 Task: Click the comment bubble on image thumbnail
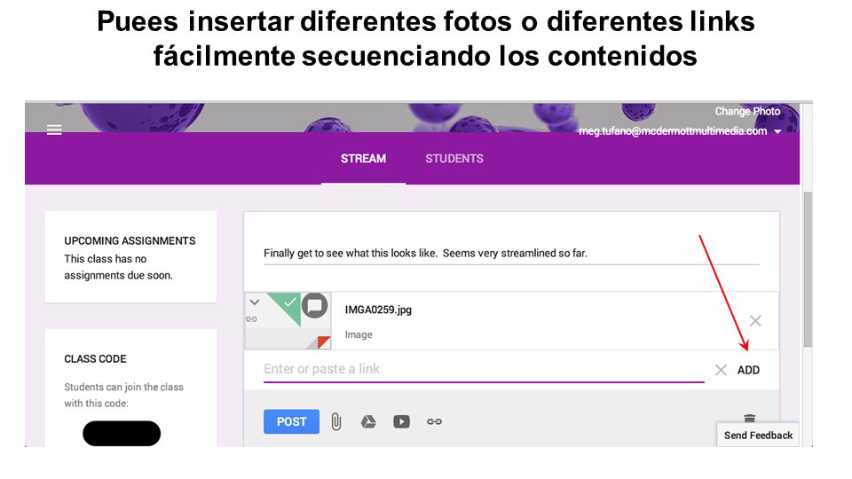click(x=314, y=305)
